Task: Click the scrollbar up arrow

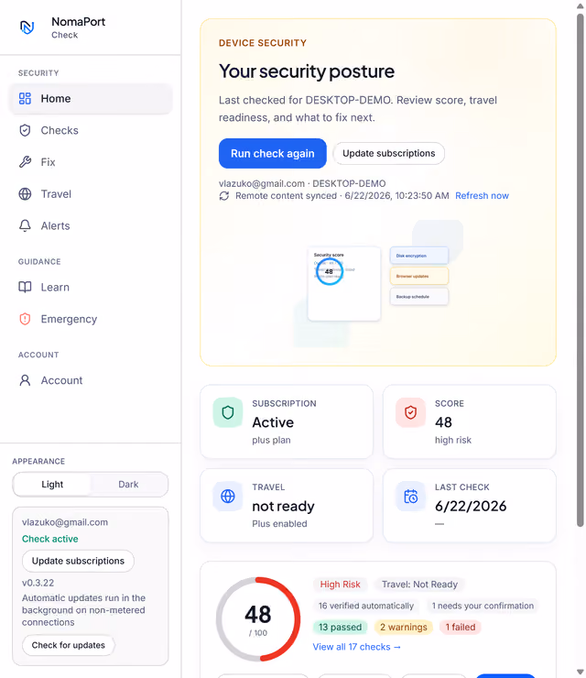Action: (580, 6)
